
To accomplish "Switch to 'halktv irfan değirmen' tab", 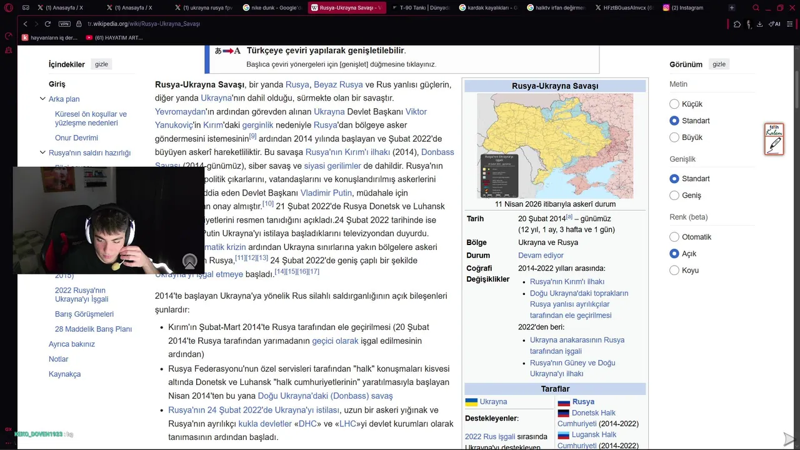I will pos(556,7).
